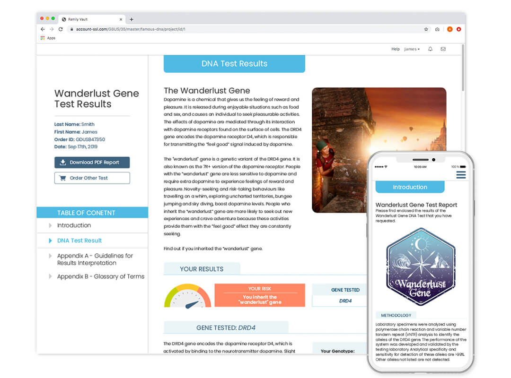
Task: Click the YOUR RESULTS section tab
Action: point(202,269)
